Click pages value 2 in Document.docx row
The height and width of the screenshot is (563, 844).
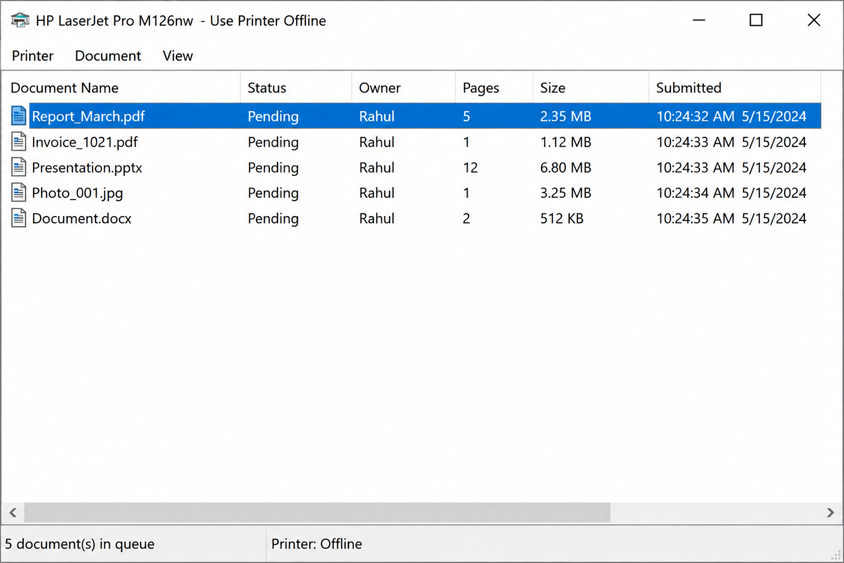click(x=467, y=219)
